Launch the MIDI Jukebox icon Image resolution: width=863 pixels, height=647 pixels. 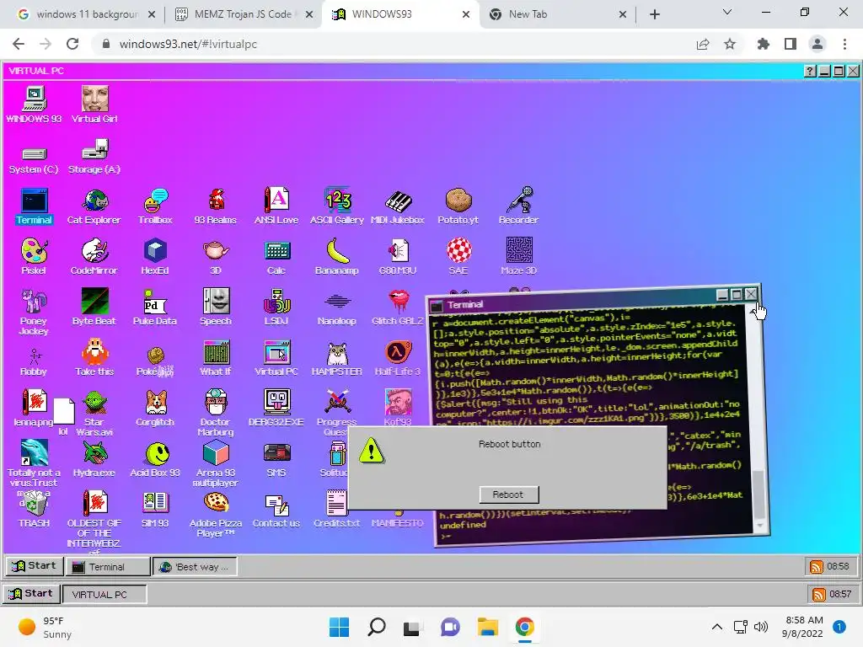click(398, 206)
